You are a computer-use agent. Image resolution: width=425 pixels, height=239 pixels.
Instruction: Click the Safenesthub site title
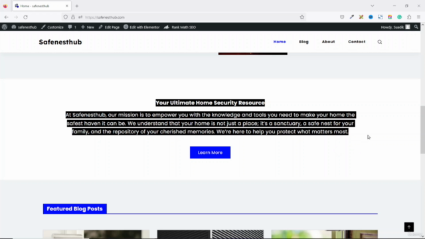(60, 42)
